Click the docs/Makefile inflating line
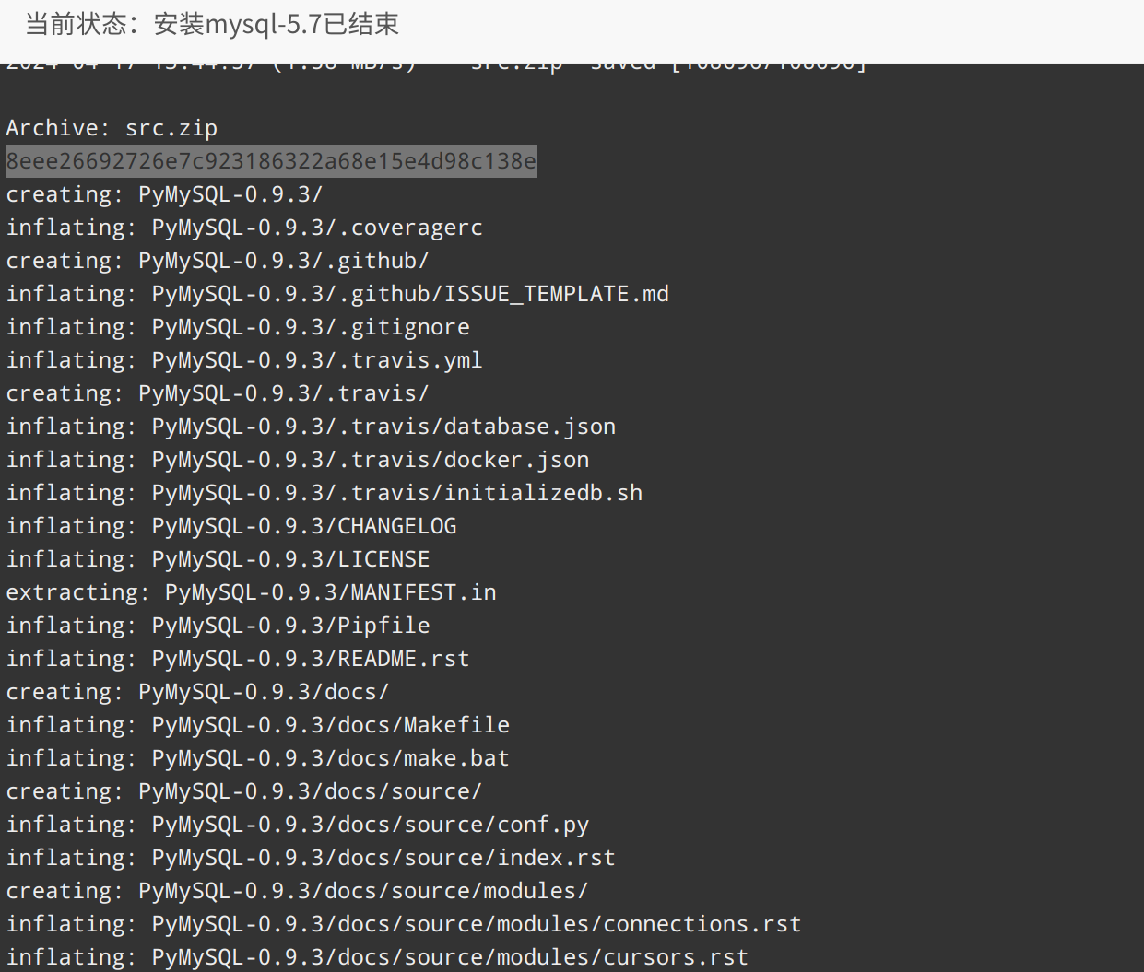Screen dimensions: 1144x972 coord(258,725)
